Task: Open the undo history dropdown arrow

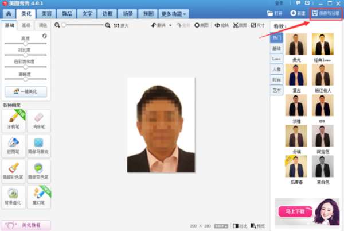Action: [x=170, y=25]
